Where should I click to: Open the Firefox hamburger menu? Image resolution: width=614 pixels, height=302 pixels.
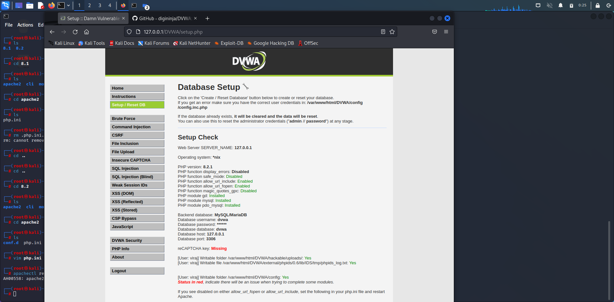(x=446, y=32)
